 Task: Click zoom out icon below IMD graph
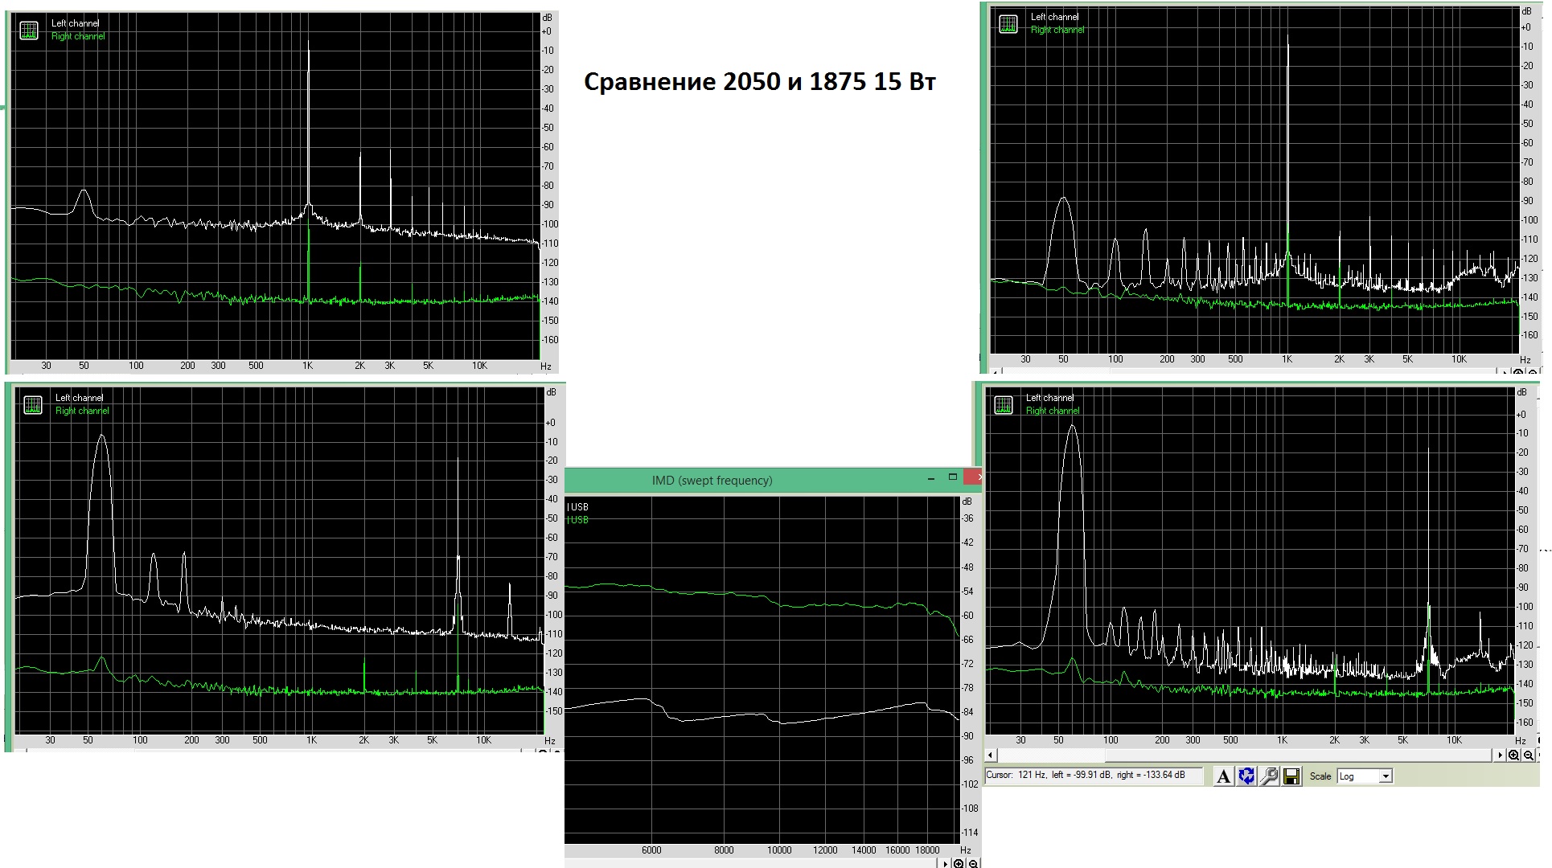pos(973,863)
